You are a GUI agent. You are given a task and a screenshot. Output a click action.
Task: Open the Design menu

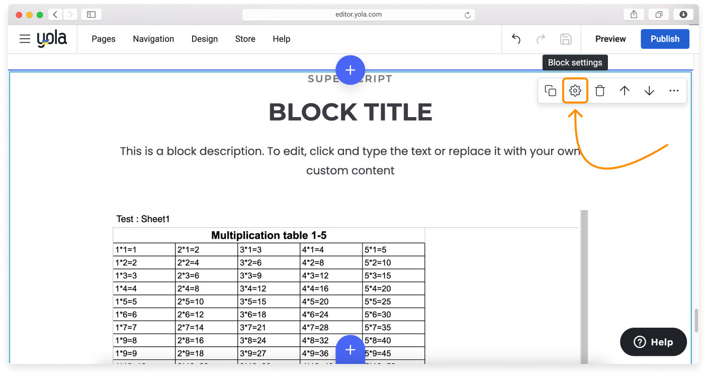(205, 39)
